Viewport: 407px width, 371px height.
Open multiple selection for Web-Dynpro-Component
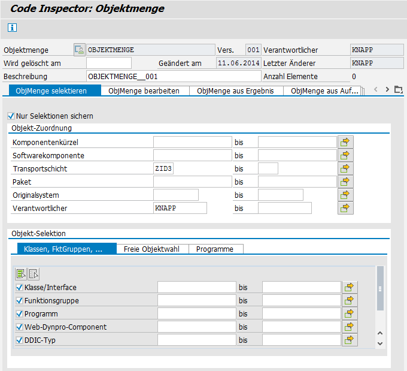tap(350, 327)
